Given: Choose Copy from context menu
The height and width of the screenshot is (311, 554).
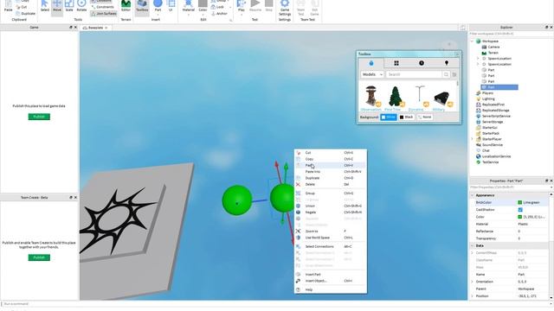Looking at the screenshot, I should tap(331, 159).
